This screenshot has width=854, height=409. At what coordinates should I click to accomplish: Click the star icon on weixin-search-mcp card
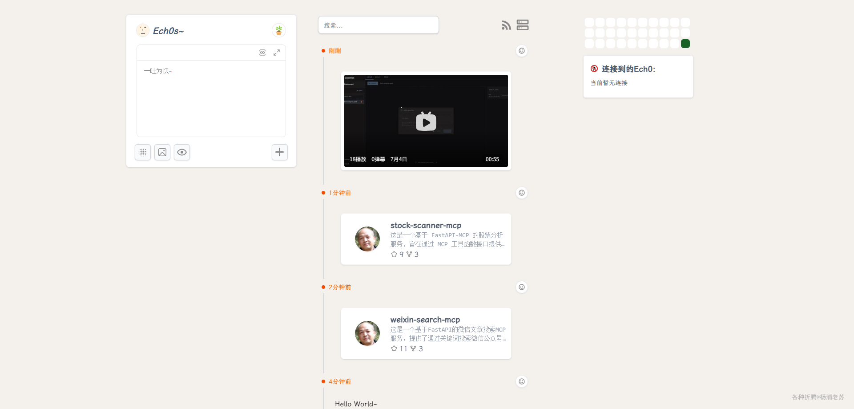[394, 348]
